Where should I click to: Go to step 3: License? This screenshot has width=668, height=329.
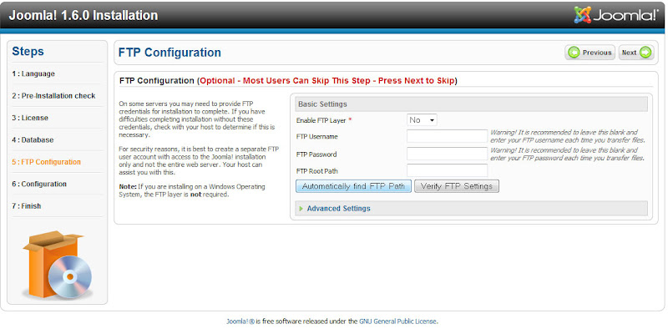pyautogui.click(x=30, y=118)
